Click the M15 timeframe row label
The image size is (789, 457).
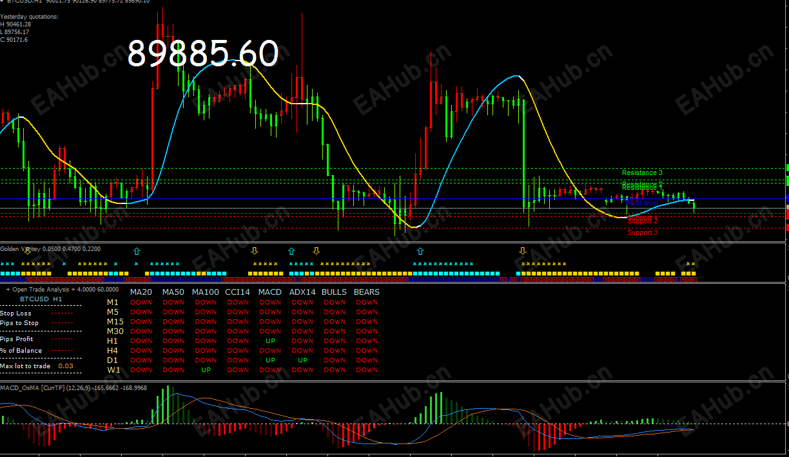click(115, 321)
